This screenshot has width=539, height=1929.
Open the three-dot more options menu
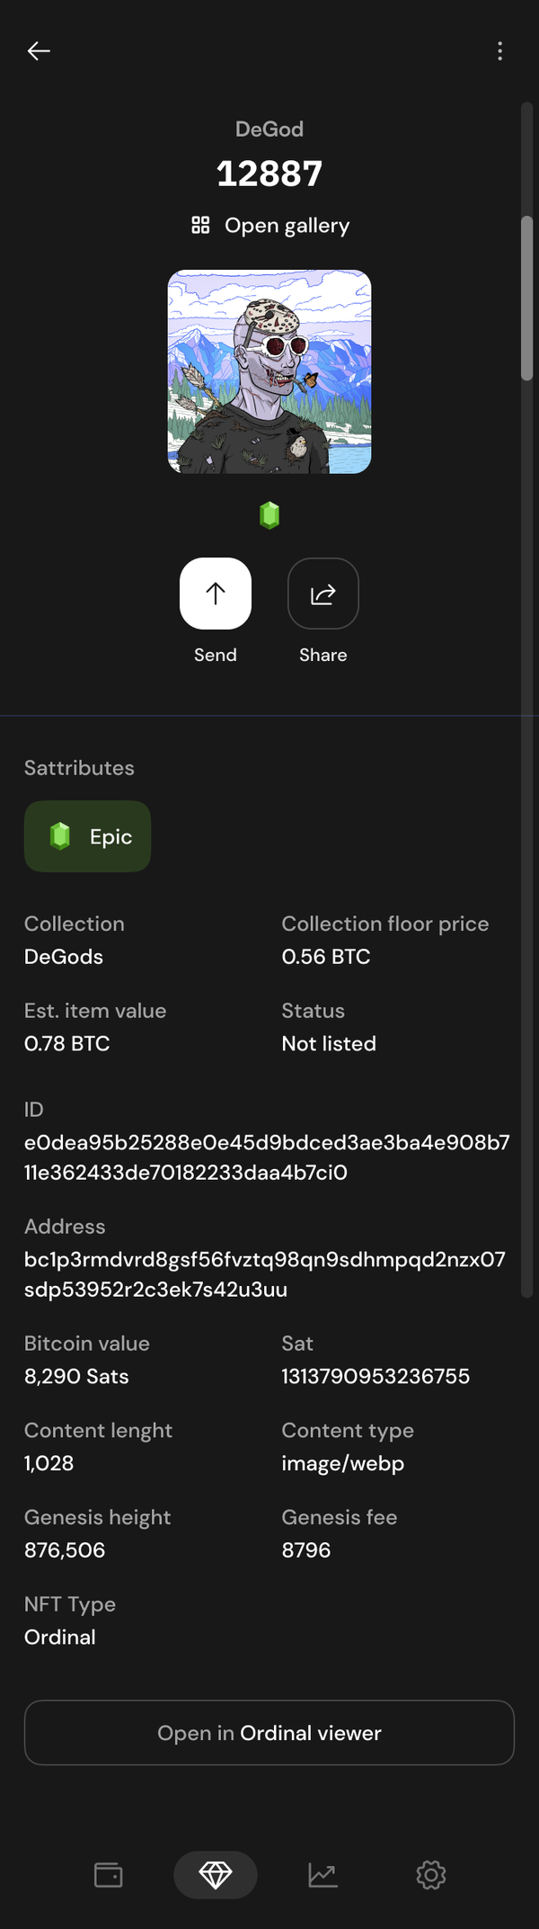[x=500, y=51]
